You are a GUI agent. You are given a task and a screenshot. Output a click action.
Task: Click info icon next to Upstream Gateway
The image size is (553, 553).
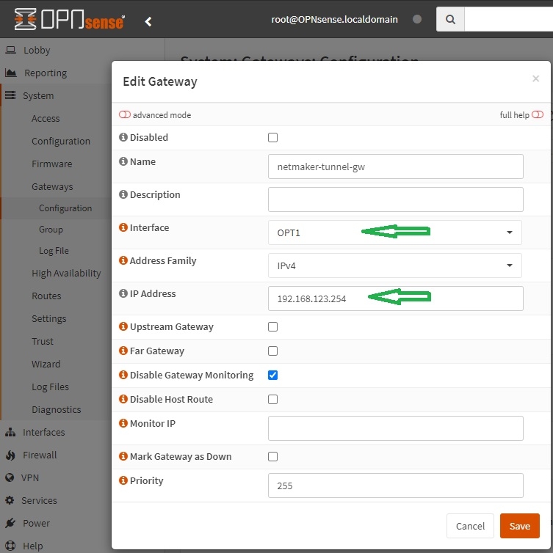pos(123,327)
